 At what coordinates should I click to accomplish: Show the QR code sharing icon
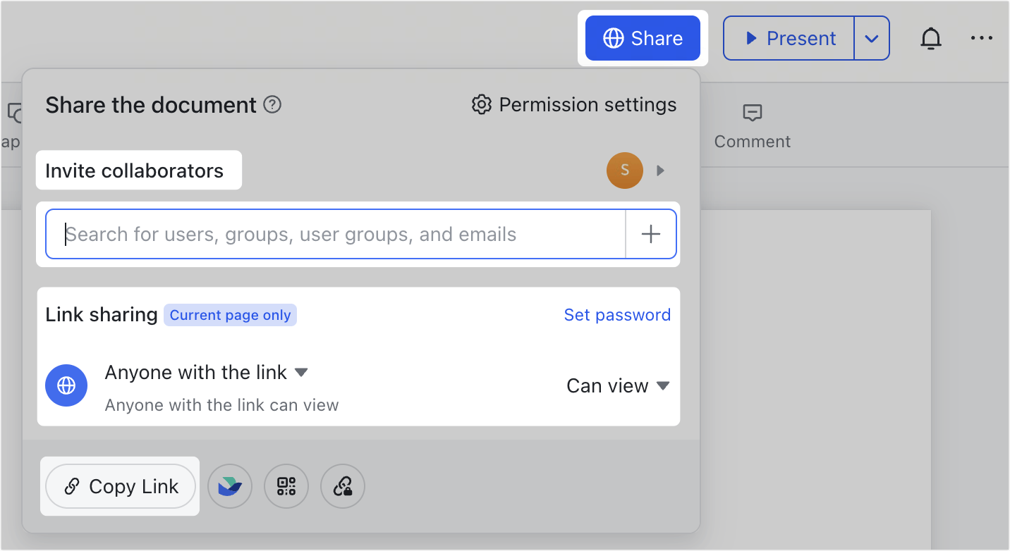coord(286,486)
